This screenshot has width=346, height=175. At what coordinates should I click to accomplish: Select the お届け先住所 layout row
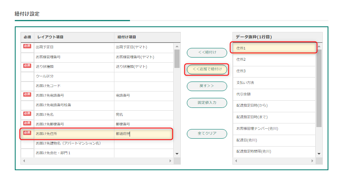74,133
